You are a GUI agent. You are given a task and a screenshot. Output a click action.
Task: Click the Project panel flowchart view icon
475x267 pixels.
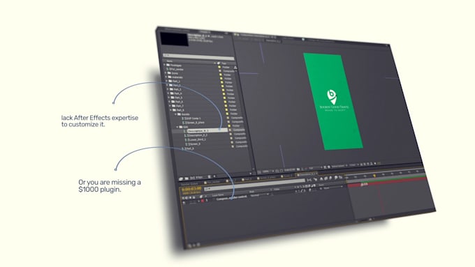point(235,67)
